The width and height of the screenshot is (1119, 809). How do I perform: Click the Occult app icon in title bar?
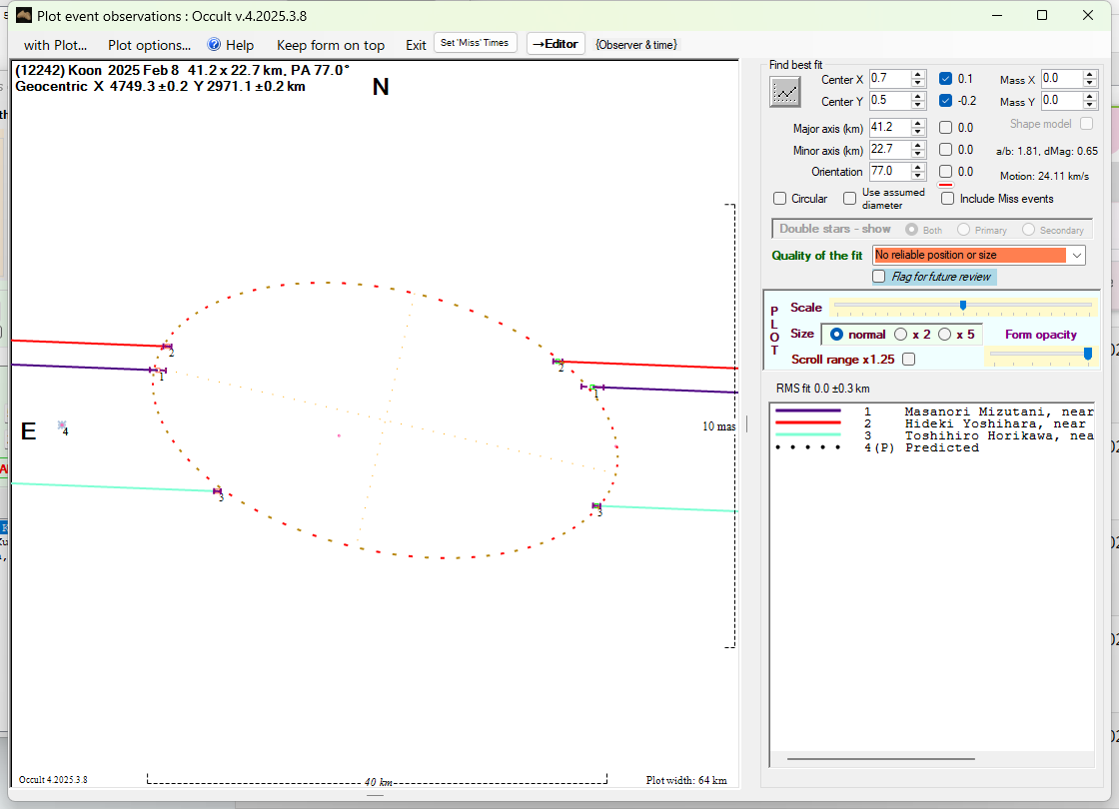pos(24,16)
